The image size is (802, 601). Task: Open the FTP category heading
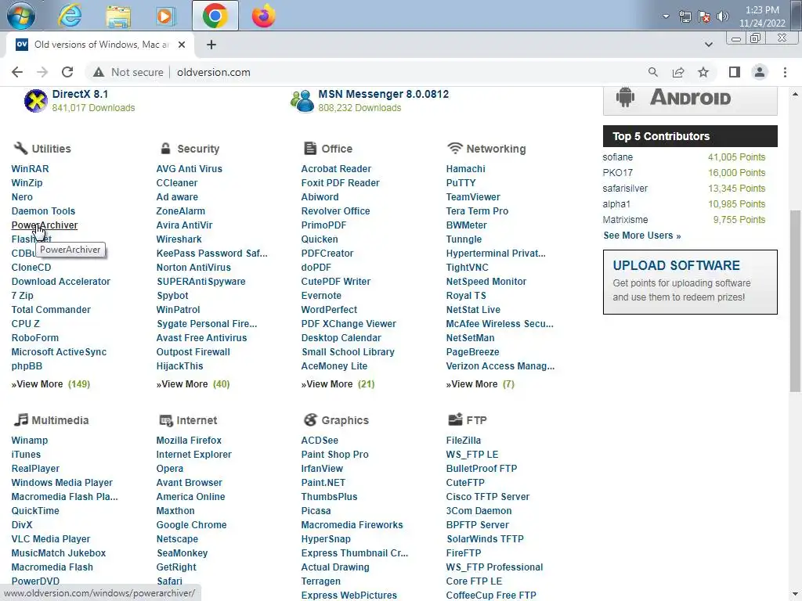click(x=476, y=420)
